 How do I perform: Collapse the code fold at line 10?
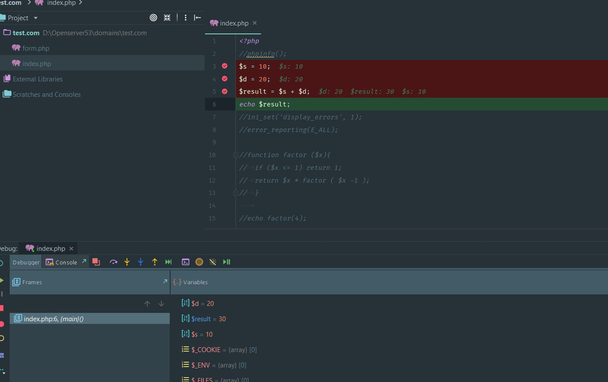tap(235, 155)
